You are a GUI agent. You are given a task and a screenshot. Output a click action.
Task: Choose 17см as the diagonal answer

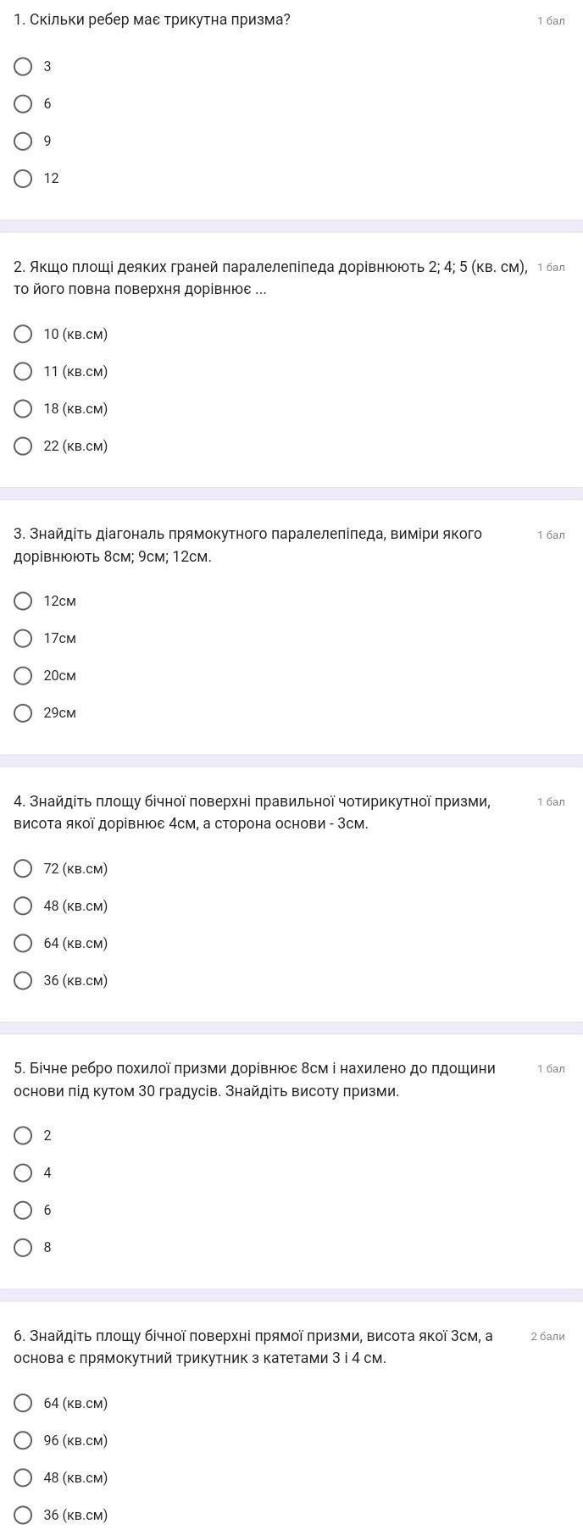click(x=24, y=638)
